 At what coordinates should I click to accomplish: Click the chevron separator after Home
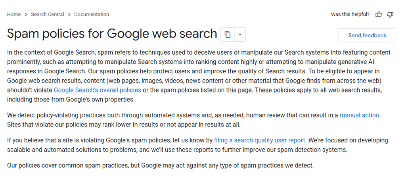click(26, 15)
